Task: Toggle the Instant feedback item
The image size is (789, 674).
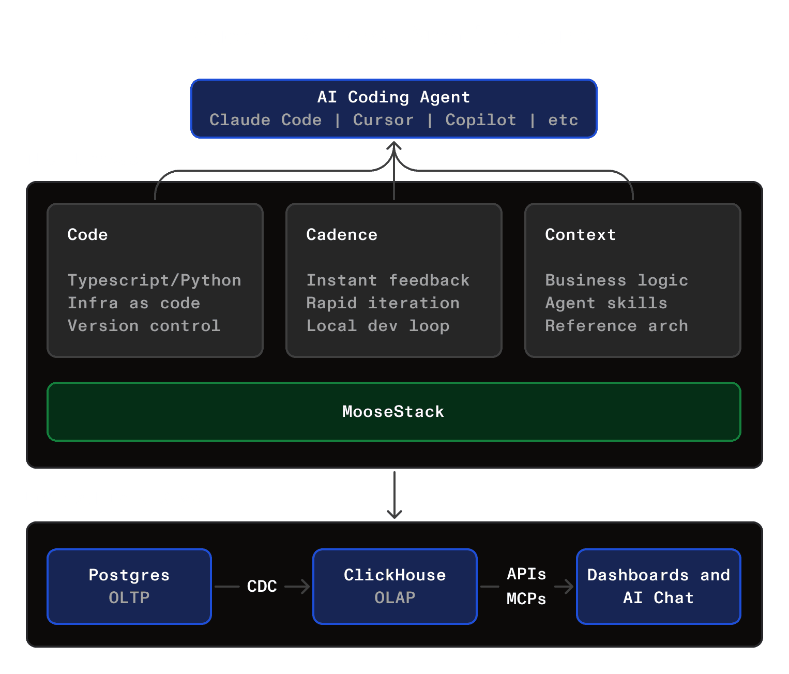Action: (x=388, y=280)
